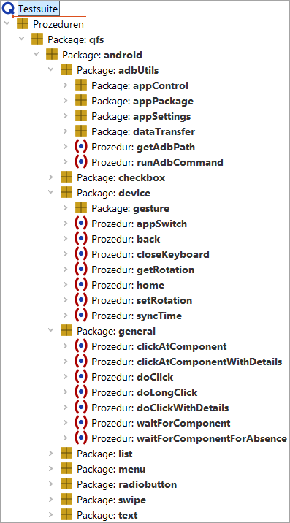
Task: Expand the gesture package node
Action: pyautogui.click(x=66, y=208)
